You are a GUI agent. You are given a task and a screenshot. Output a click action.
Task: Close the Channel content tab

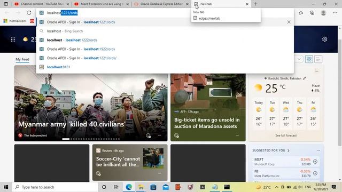click(x=68, y=4)
